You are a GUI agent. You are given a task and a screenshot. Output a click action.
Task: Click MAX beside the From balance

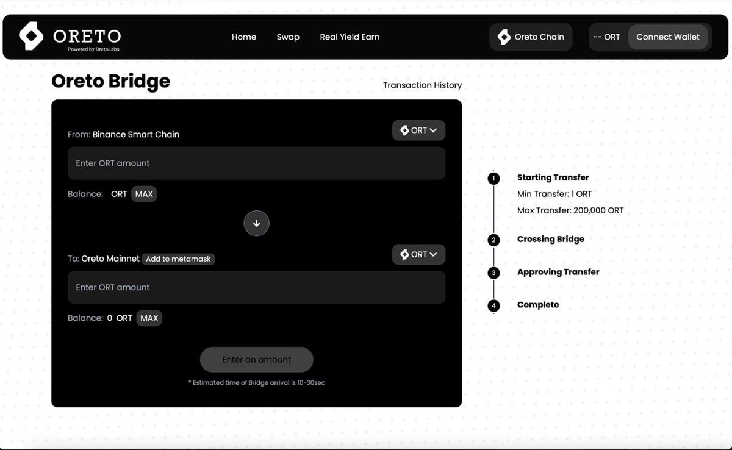click(x=144, y=194)
